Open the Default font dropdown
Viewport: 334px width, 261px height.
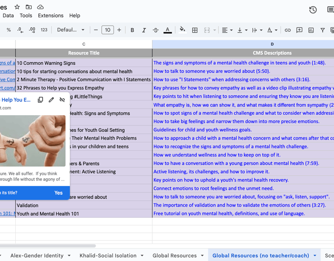(70, 30)
